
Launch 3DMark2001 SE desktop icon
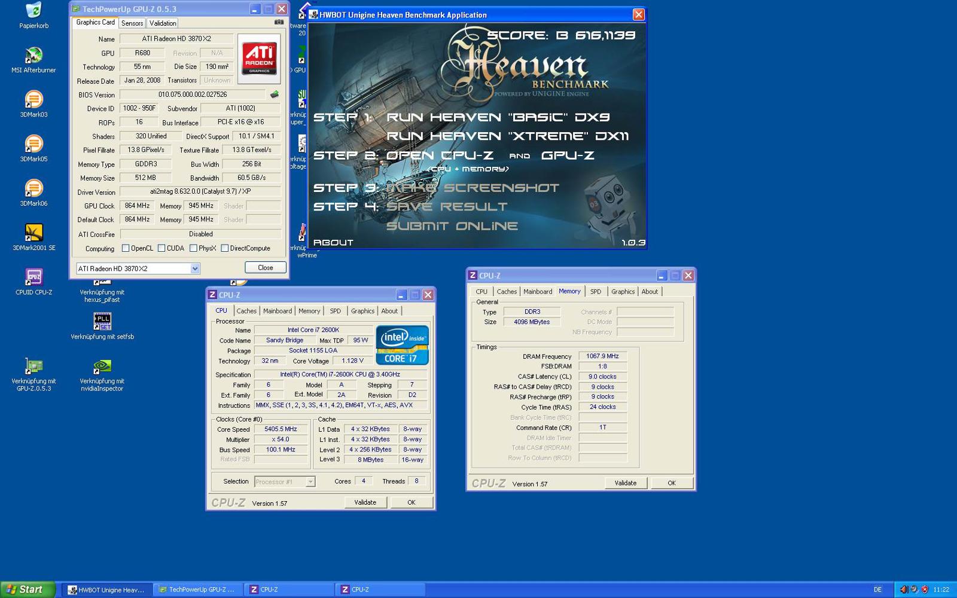click(33, 237)
